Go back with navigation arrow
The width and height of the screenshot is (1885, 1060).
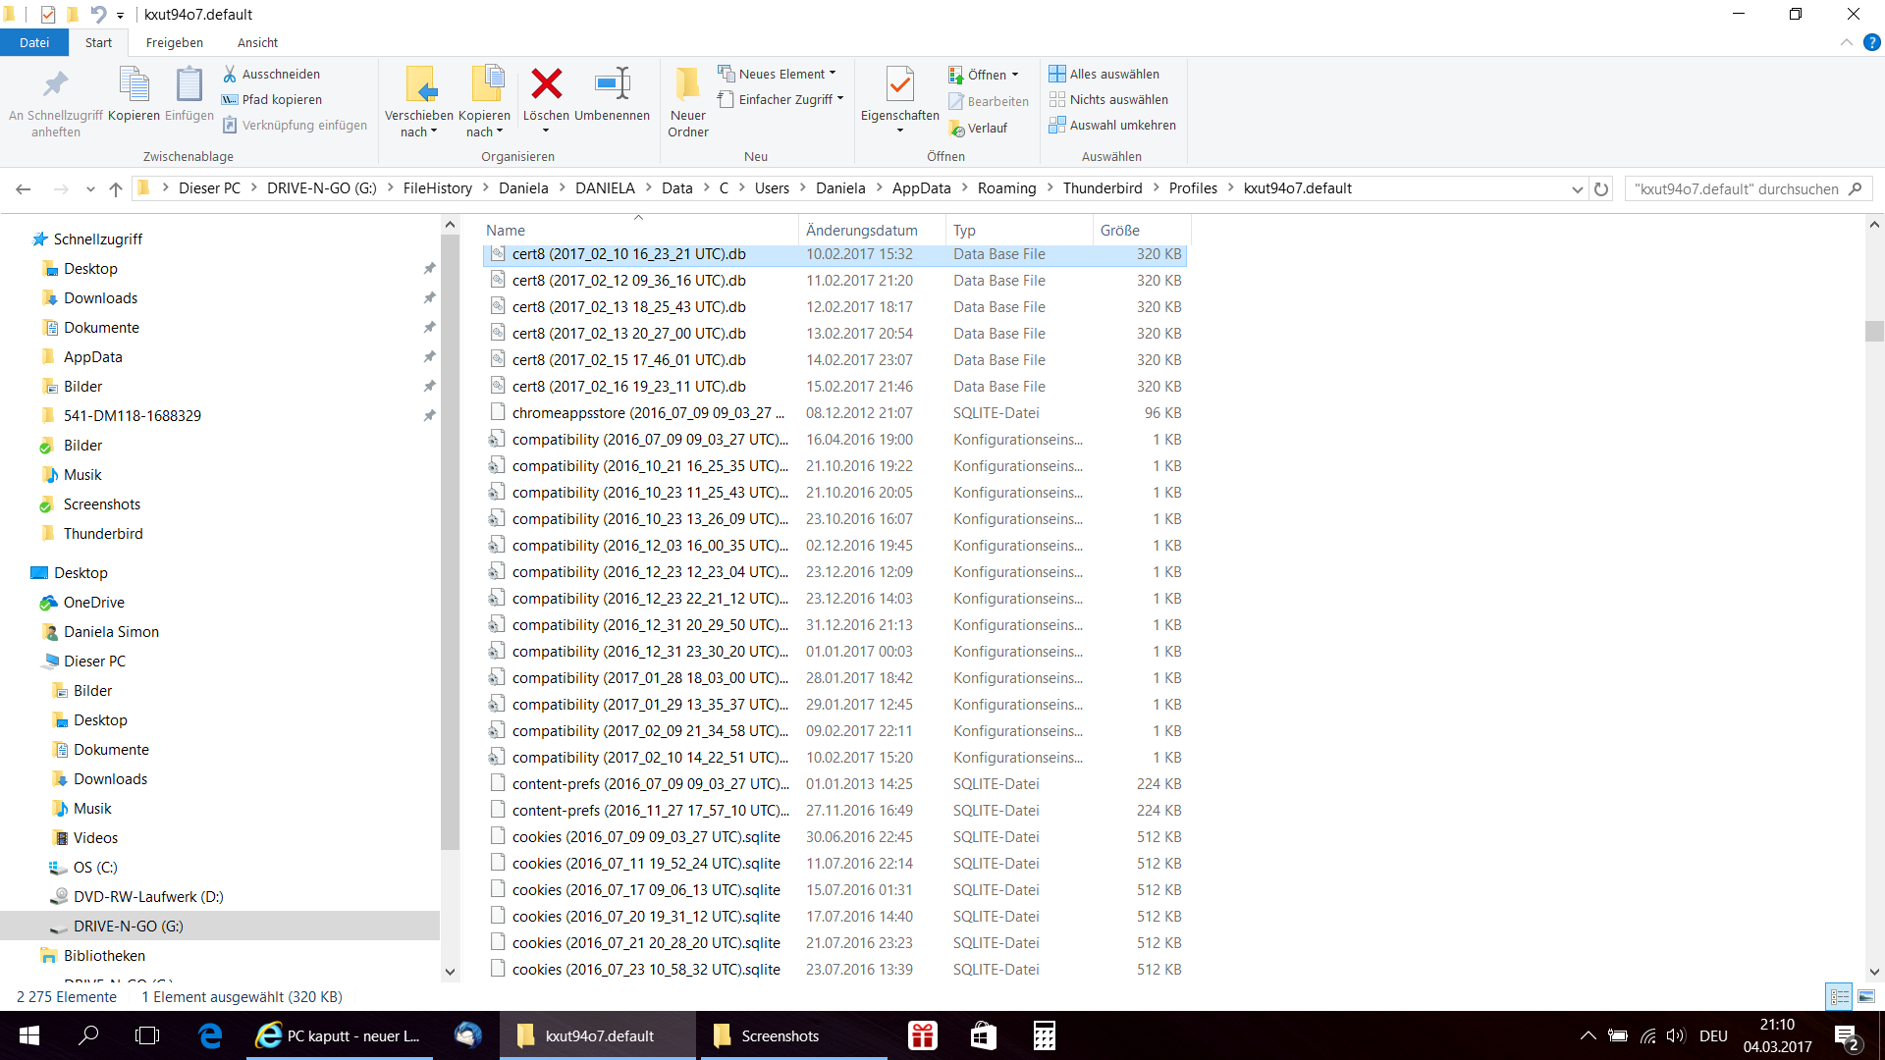(x=24, y=188)
